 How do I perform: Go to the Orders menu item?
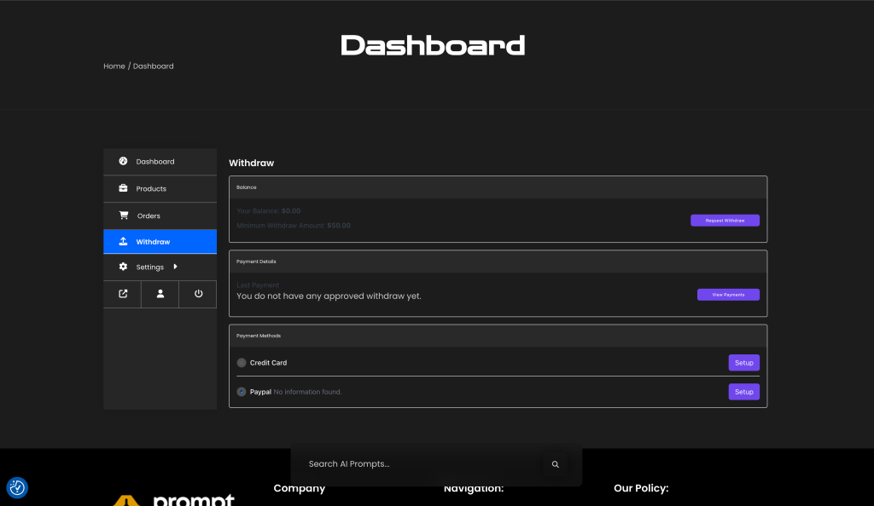(149, 216)
